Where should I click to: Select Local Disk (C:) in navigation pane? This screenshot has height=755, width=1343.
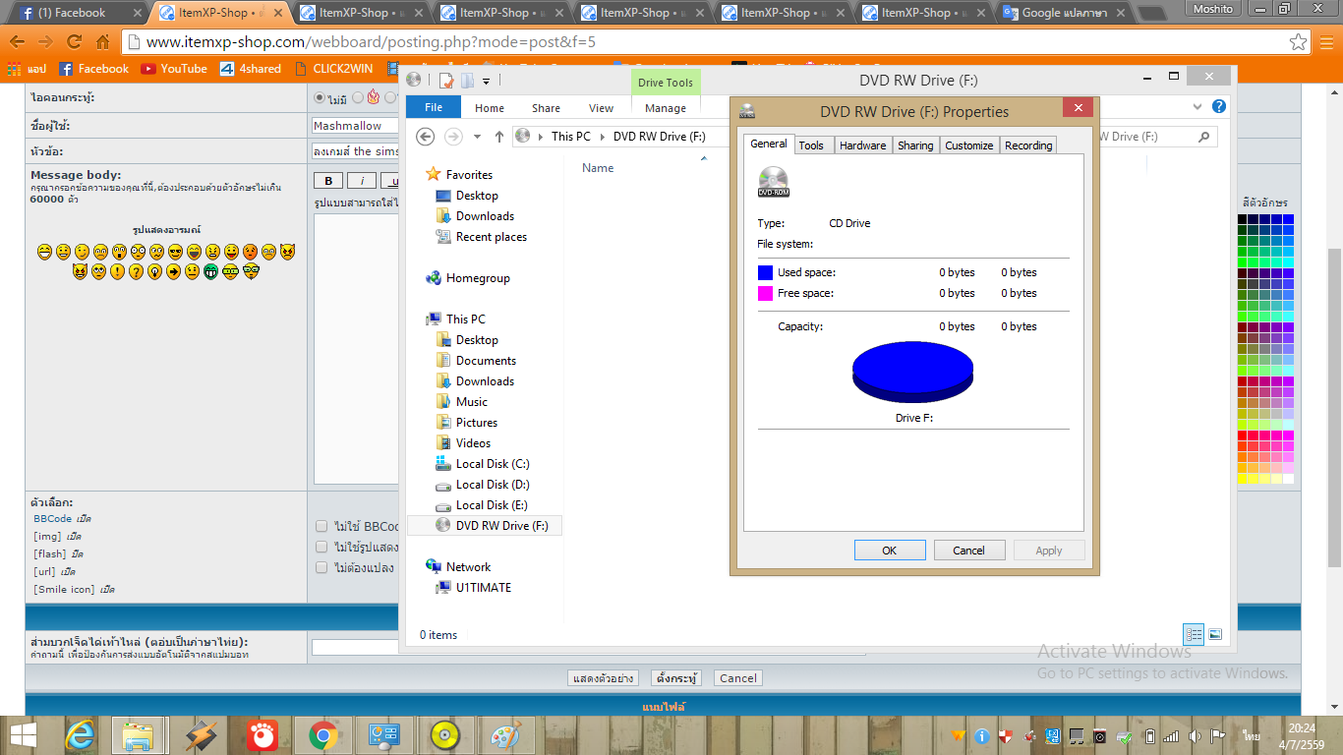[x=492, y=464]
